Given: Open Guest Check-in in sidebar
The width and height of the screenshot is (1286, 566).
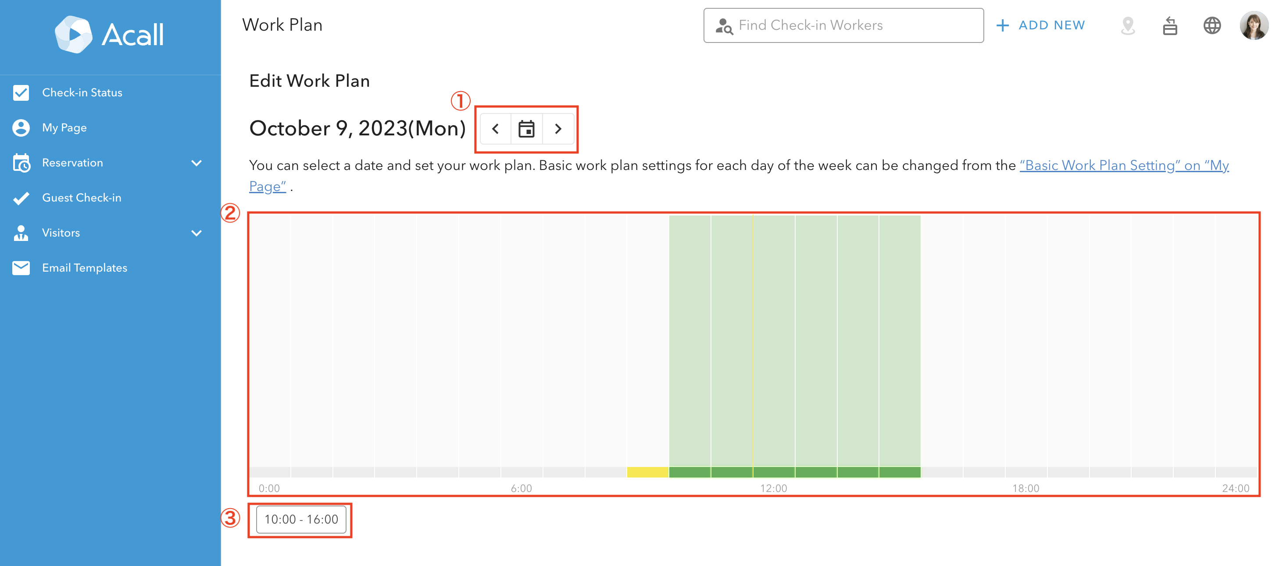Looking at the screenshot, I should (x=82, y=198).
